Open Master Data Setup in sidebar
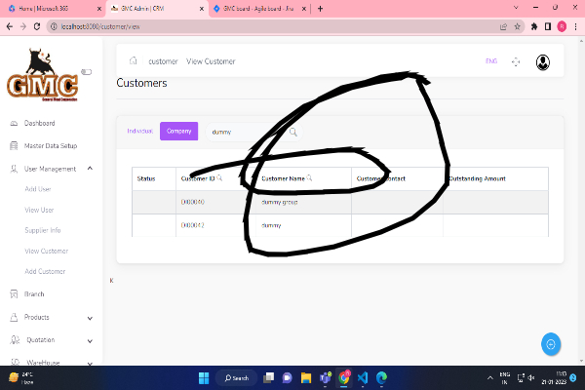Screen dimensions: 585x390 pos(50,145)
